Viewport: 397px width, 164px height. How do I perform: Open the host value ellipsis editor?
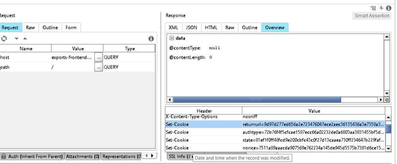(99, 57)
